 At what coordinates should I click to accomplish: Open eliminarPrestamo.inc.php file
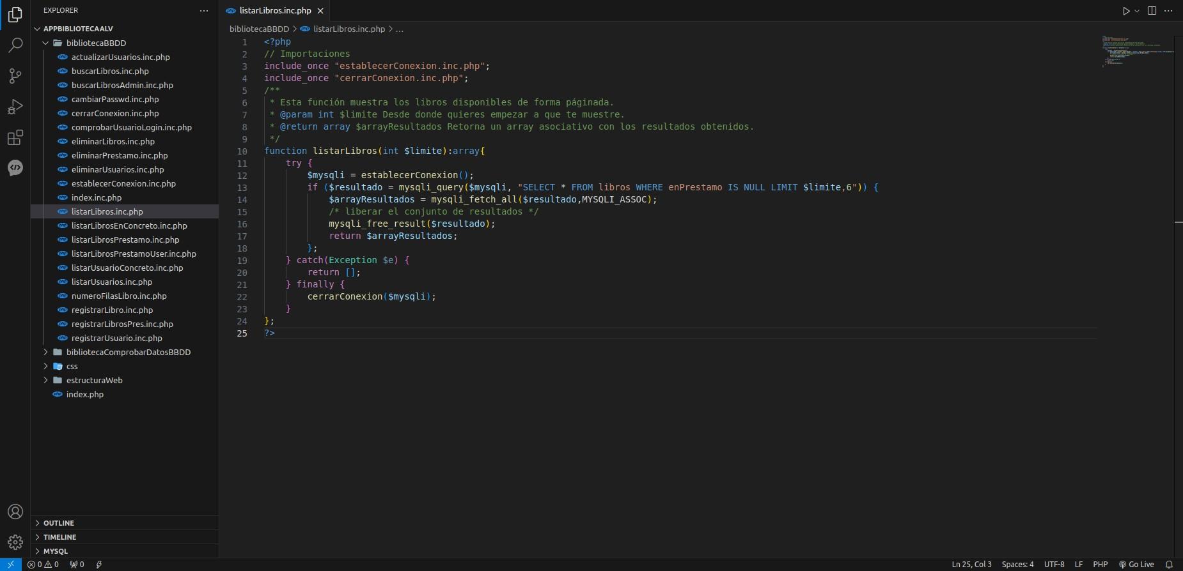125,155
